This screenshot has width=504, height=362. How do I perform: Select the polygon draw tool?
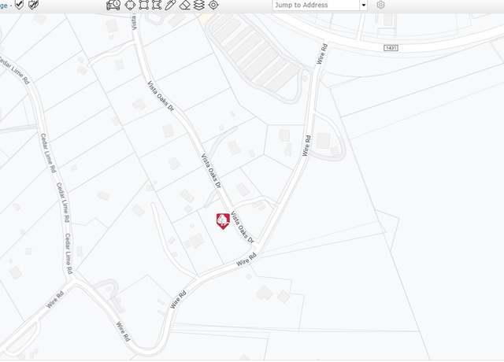click(157, 5)
